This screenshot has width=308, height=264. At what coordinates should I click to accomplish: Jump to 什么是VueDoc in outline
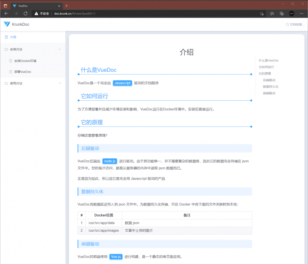(x=268, y=60)
